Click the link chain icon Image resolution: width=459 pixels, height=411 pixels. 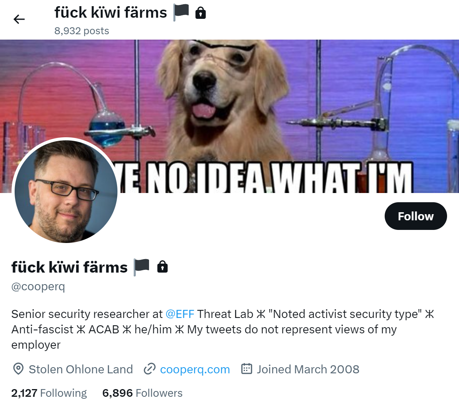pos(149,369)
